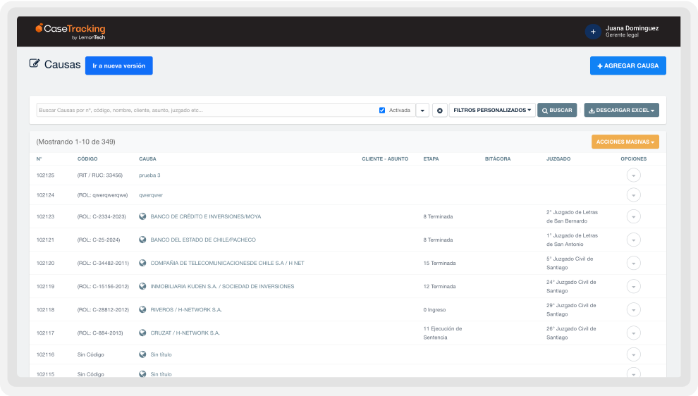Toggle the Activada checkbox
This screenshot has width=698, height=396.
pos(382,111)
